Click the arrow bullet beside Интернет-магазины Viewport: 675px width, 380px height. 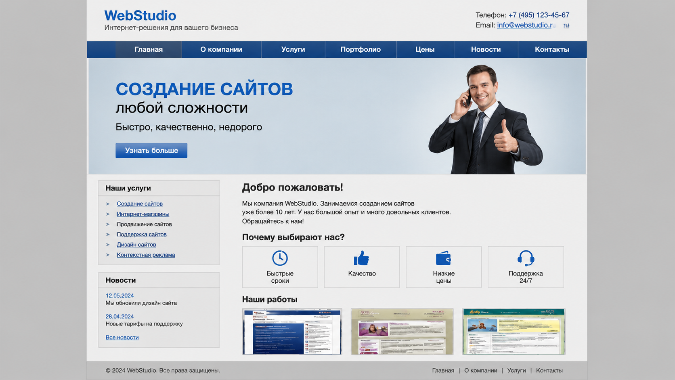point(108,214)
